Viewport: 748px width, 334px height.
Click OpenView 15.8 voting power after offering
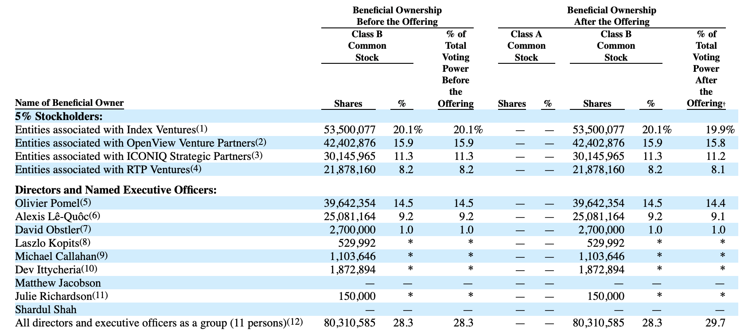click(716, 144)
